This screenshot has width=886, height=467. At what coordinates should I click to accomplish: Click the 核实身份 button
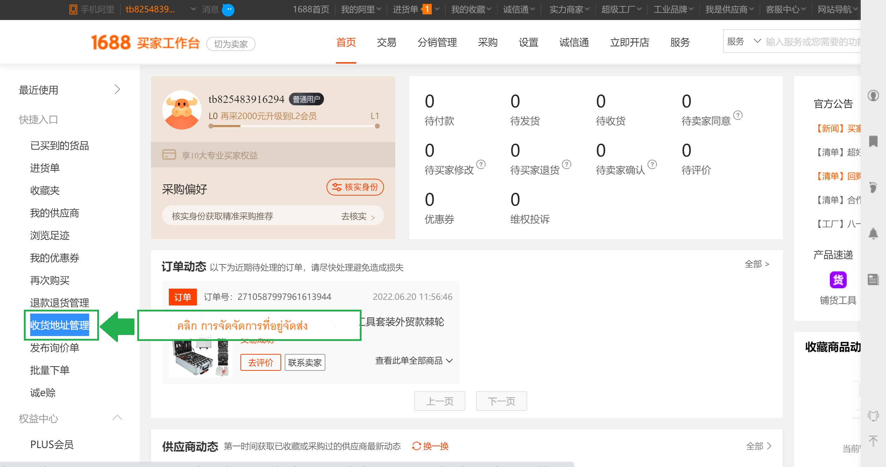pyautogui.click(x=355, y=187)
